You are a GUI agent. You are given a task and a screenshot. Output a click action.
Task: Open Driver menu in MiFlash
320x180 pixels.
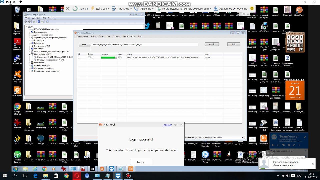[94, 36]
